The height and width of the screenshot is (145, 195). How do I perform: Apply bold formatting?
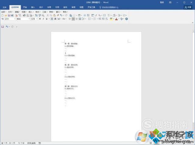pyautogui.click(x=40, y=19)
